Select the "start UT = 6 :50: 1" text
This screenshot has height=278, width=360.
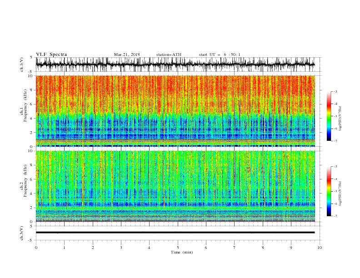pyautogui.click(x=220, y=55)
